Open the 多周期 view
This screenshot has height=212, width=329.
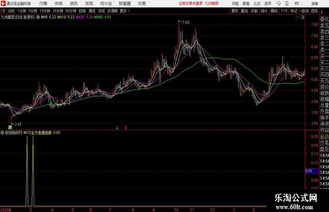pyautogui.click(x=112, y=11)
